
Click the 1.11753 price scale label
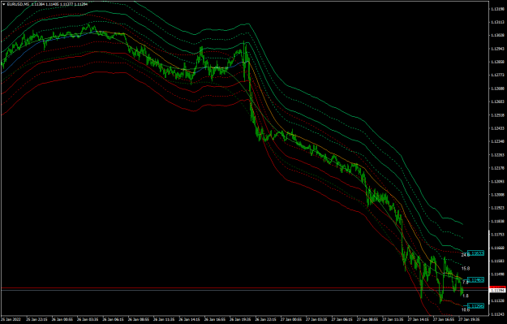[497, 235]
